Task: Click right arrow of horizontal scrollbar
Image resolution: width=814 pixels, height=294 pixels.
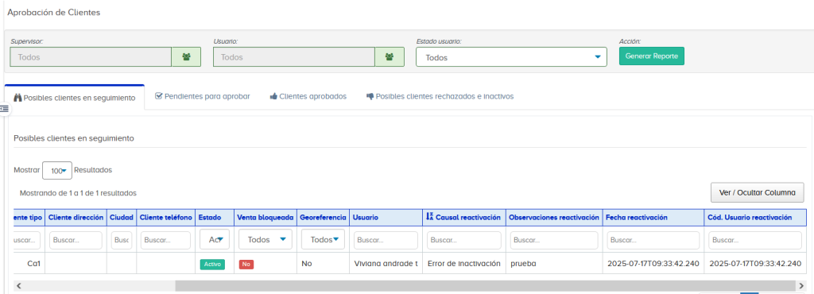Action: pyautogui.click(x=801, y=286)
